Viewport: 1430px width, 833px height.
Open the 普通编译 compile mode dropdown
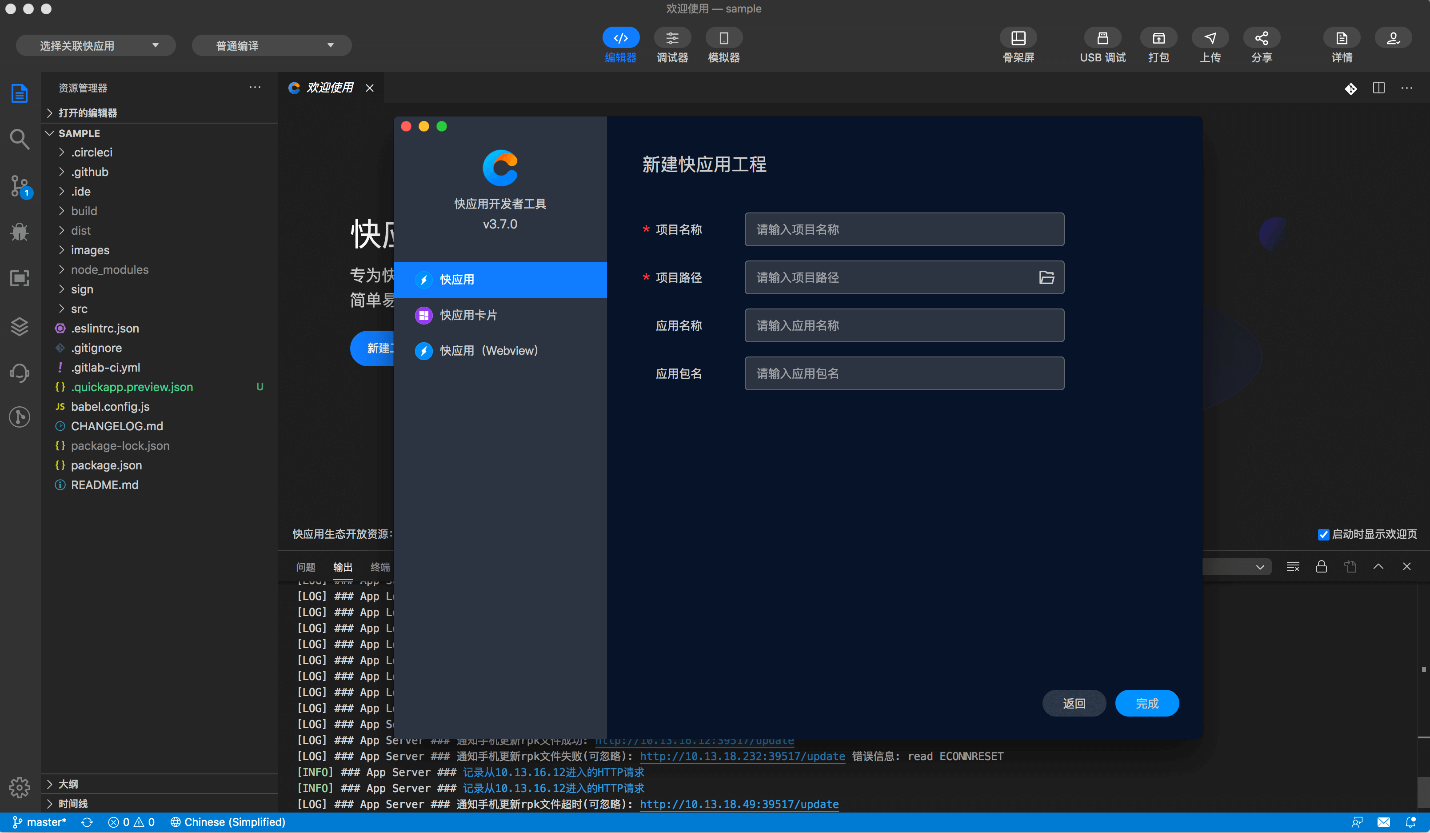272,46
